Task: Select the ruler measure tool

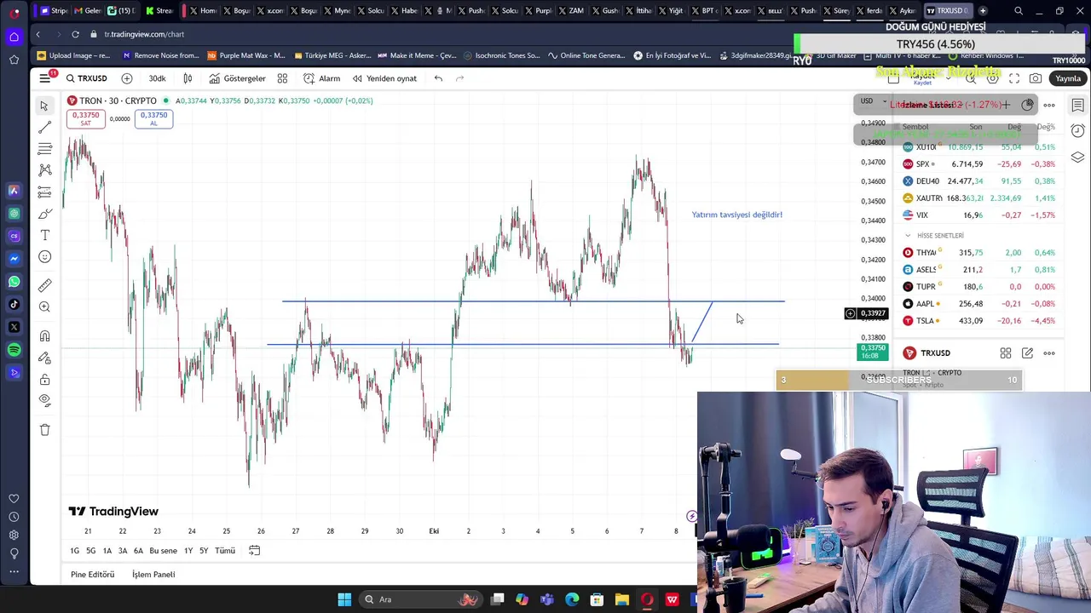Action: [x=44, y=285]
